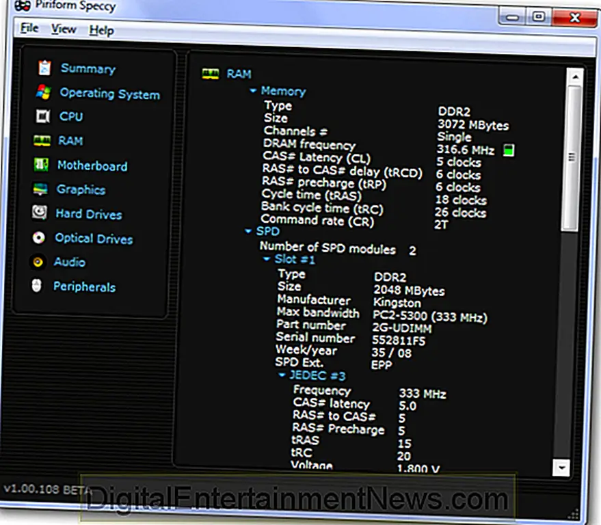Click the RAM stick icon in sidebar
Viewport: 601px width, 525px height.
pos(42,140)
